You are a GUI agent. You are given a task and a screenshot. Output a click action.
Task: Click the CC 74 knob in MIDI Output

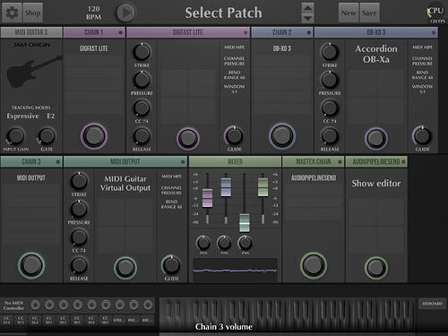79,237
